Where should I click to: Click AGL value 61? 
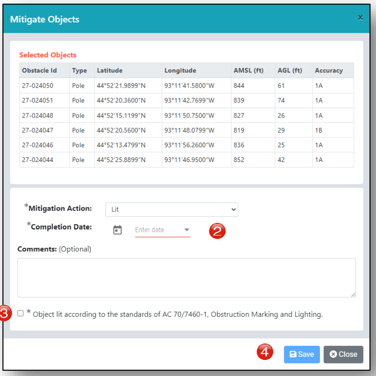(x=281, y=85)
